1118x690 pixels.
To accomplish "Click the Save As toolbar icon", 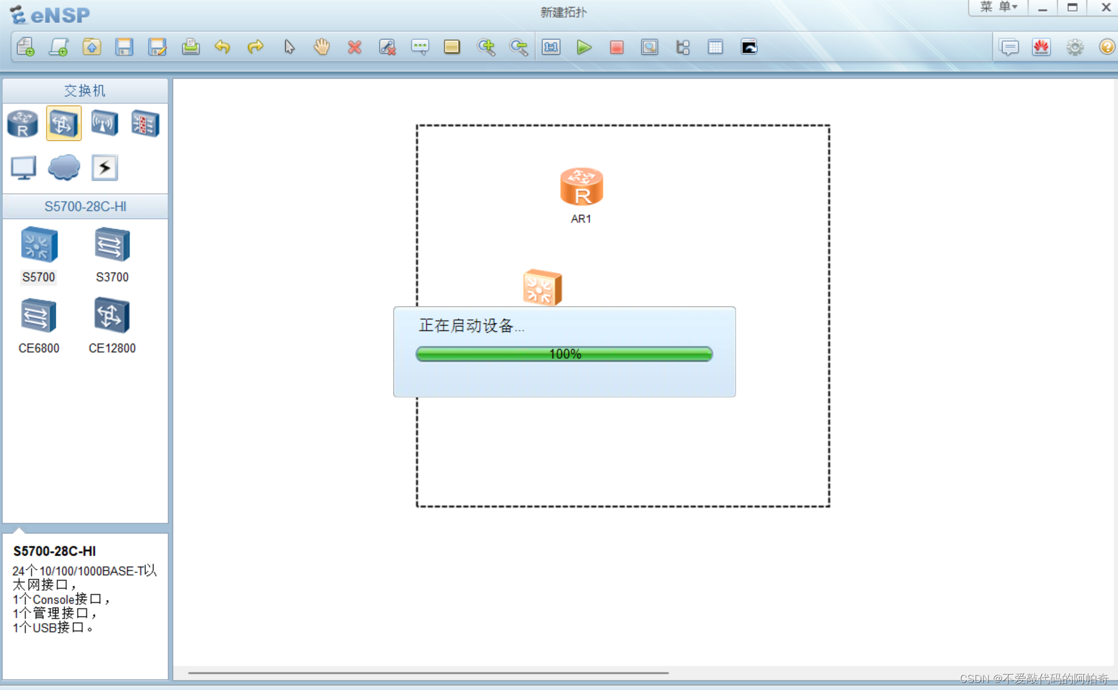I will [x=158, y=47].
